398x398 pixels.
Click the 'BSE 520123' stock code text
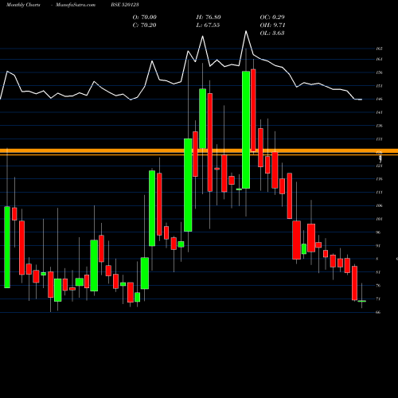pyautogui.click(x=125, y=5)
